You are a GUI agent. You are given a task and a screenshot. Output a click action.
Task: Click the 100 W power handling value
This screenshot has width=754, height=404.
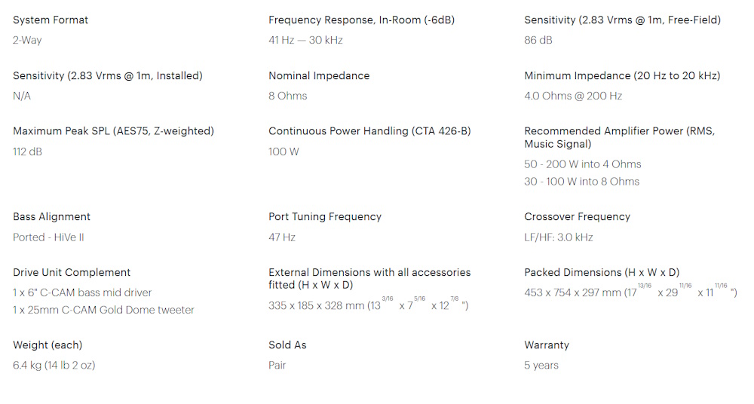coord(284,151)
